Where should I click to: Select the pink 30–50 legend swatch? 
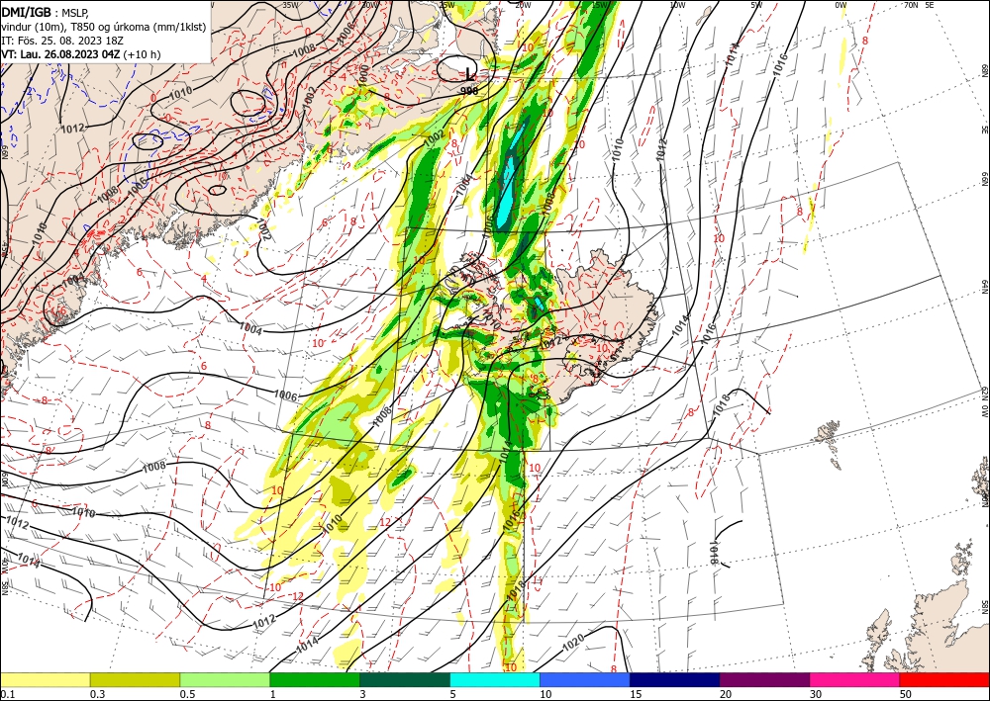pyautogui.click(x=855, y=679)
